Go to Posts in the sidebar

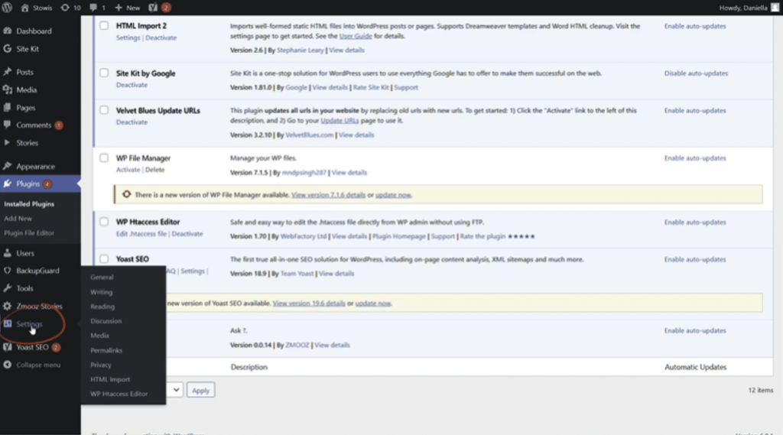click(24, 72)
